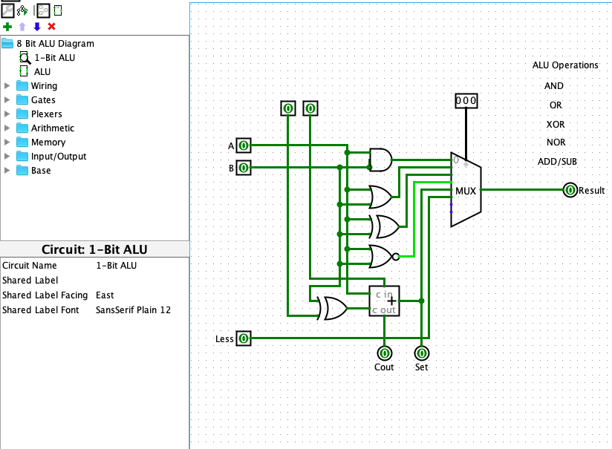The height and width of the screenshot is (449, 612).
Task: Open Shared Label Facing East dropdown
Action: (142, 295)
